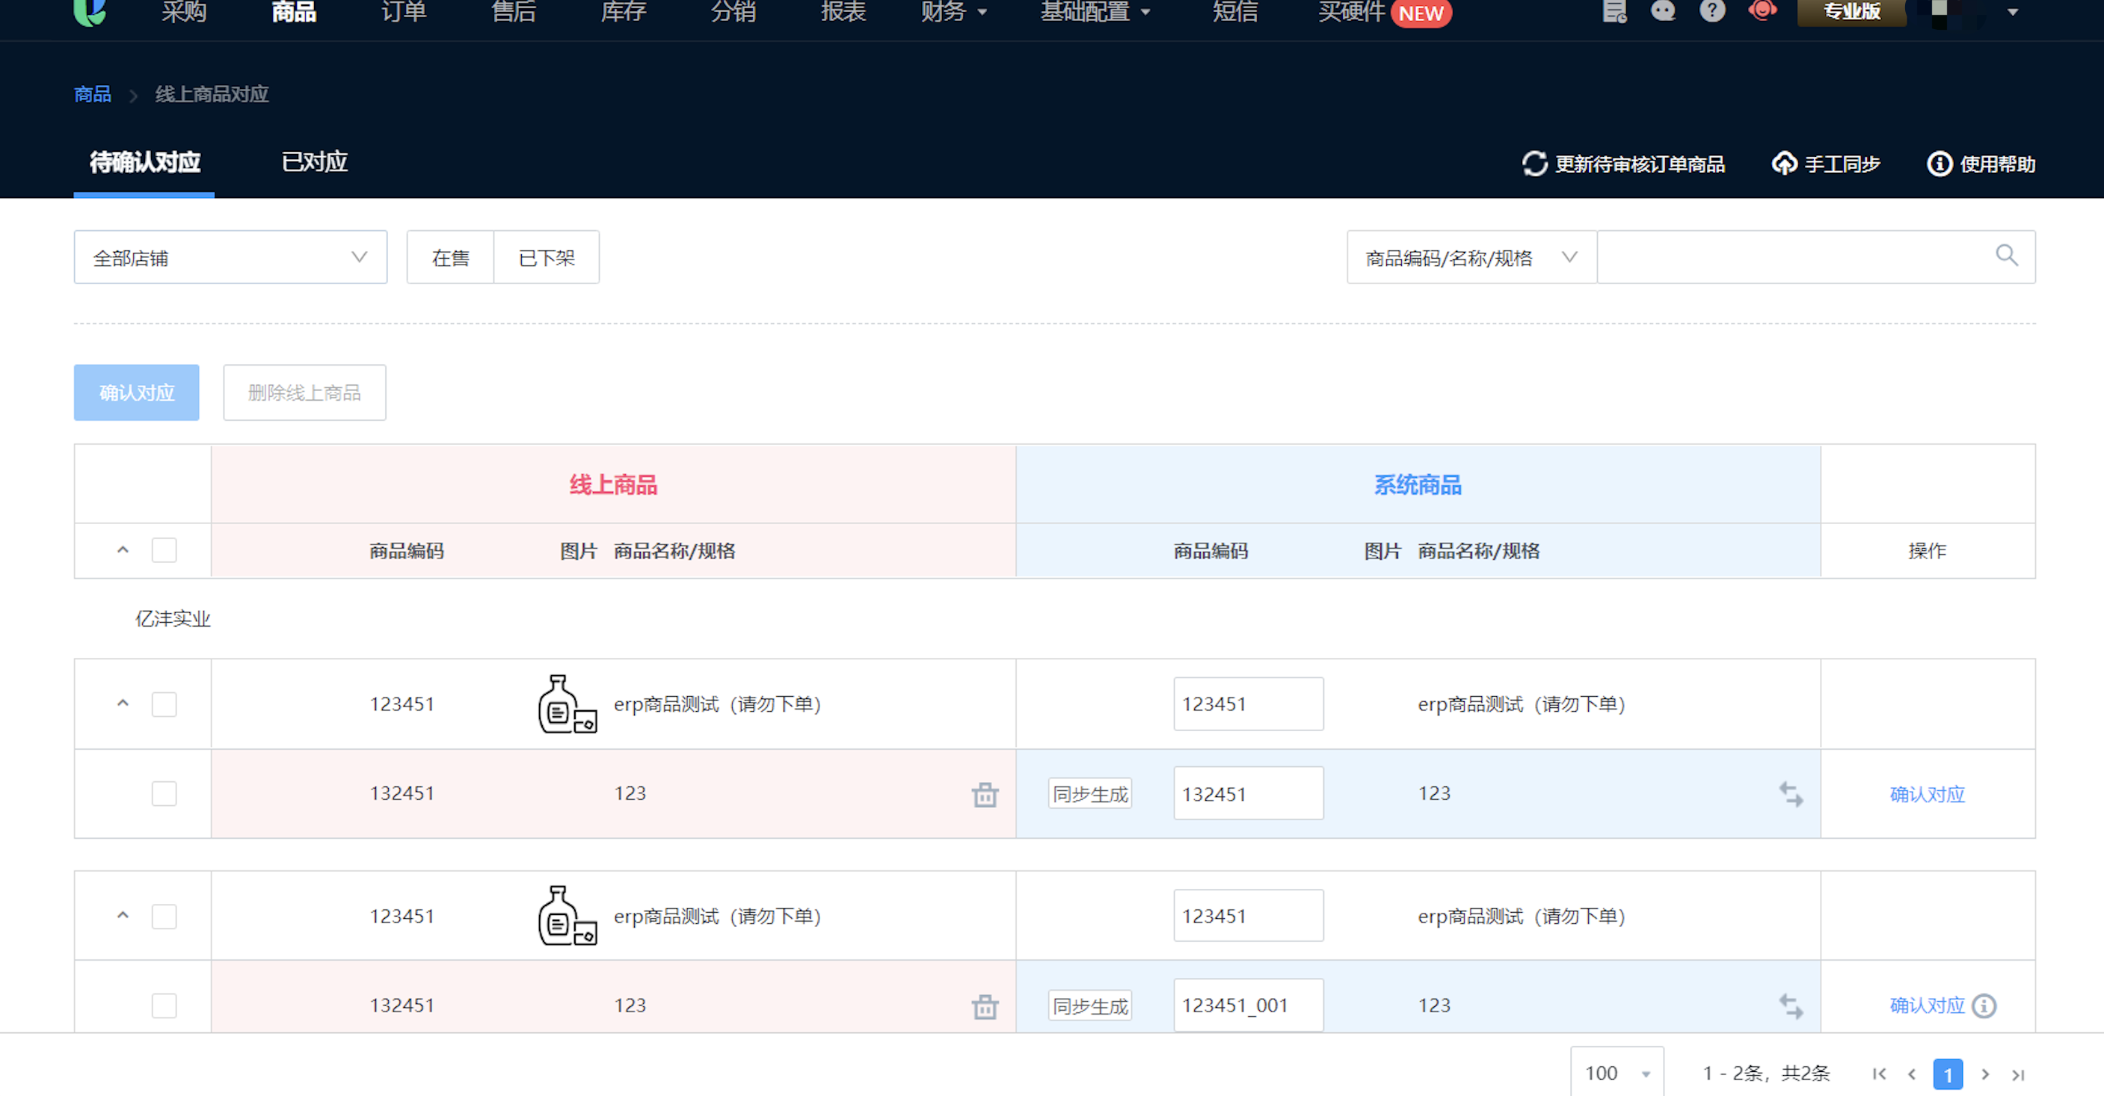Image resolution: width=2104 pixels, height=1096 pixels.
Task: Open the 库存 menu in the top navigation
Action: pyautogui.click(x=623, y=12)
